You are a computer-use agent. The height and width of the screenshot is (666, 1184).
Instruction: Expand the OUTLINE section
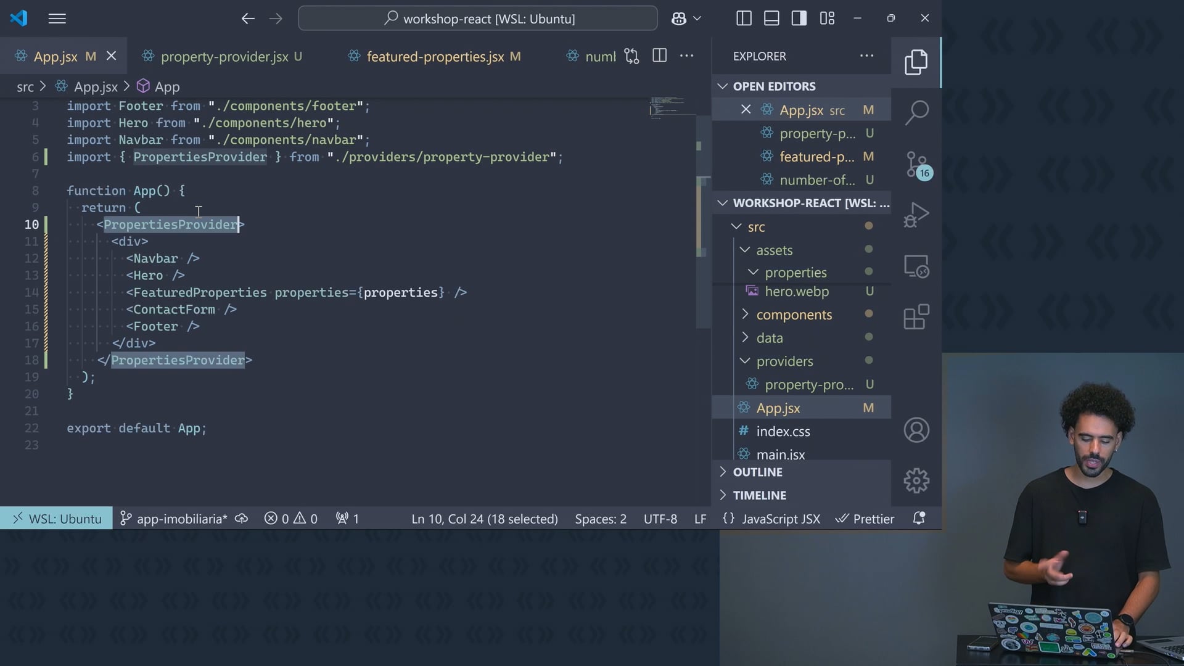(757, 472)
